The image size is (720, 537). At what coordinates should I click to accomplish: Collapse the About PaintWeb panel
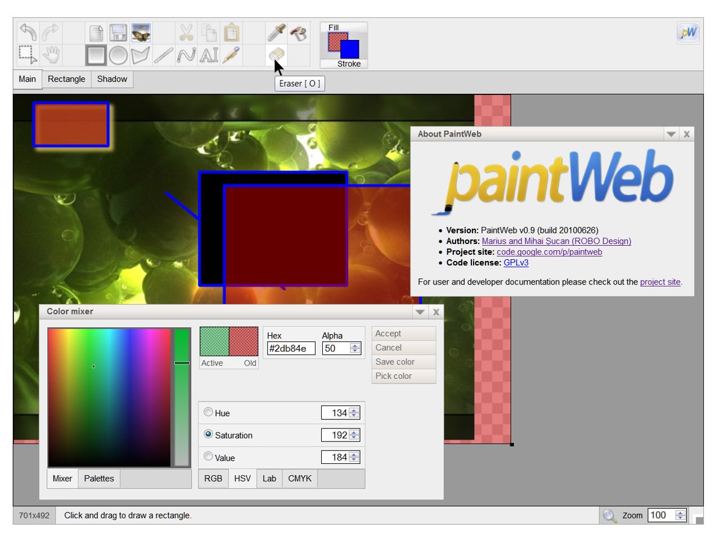pyautogui.click(x=672, y=134)
